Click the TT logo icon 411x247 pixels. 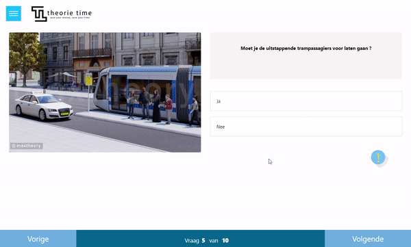39,14
